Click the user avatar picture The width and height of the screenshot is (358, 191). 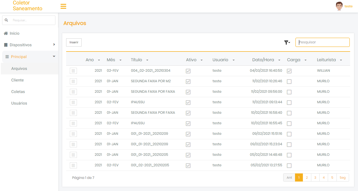click(x=339, y=6)
